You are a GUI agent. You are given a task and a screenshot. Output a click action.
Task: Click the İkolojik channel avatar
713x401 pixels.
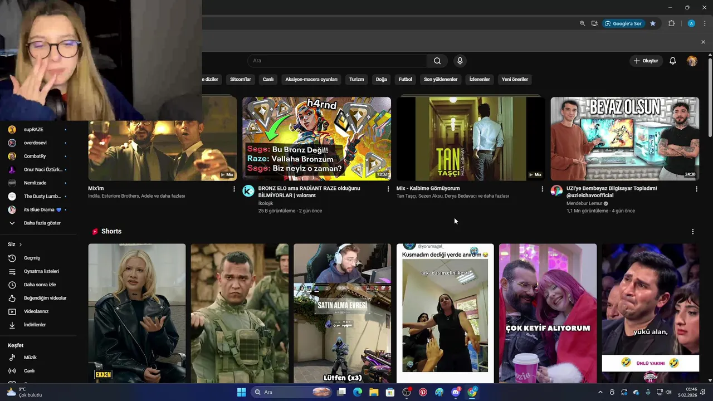[248, 191]
